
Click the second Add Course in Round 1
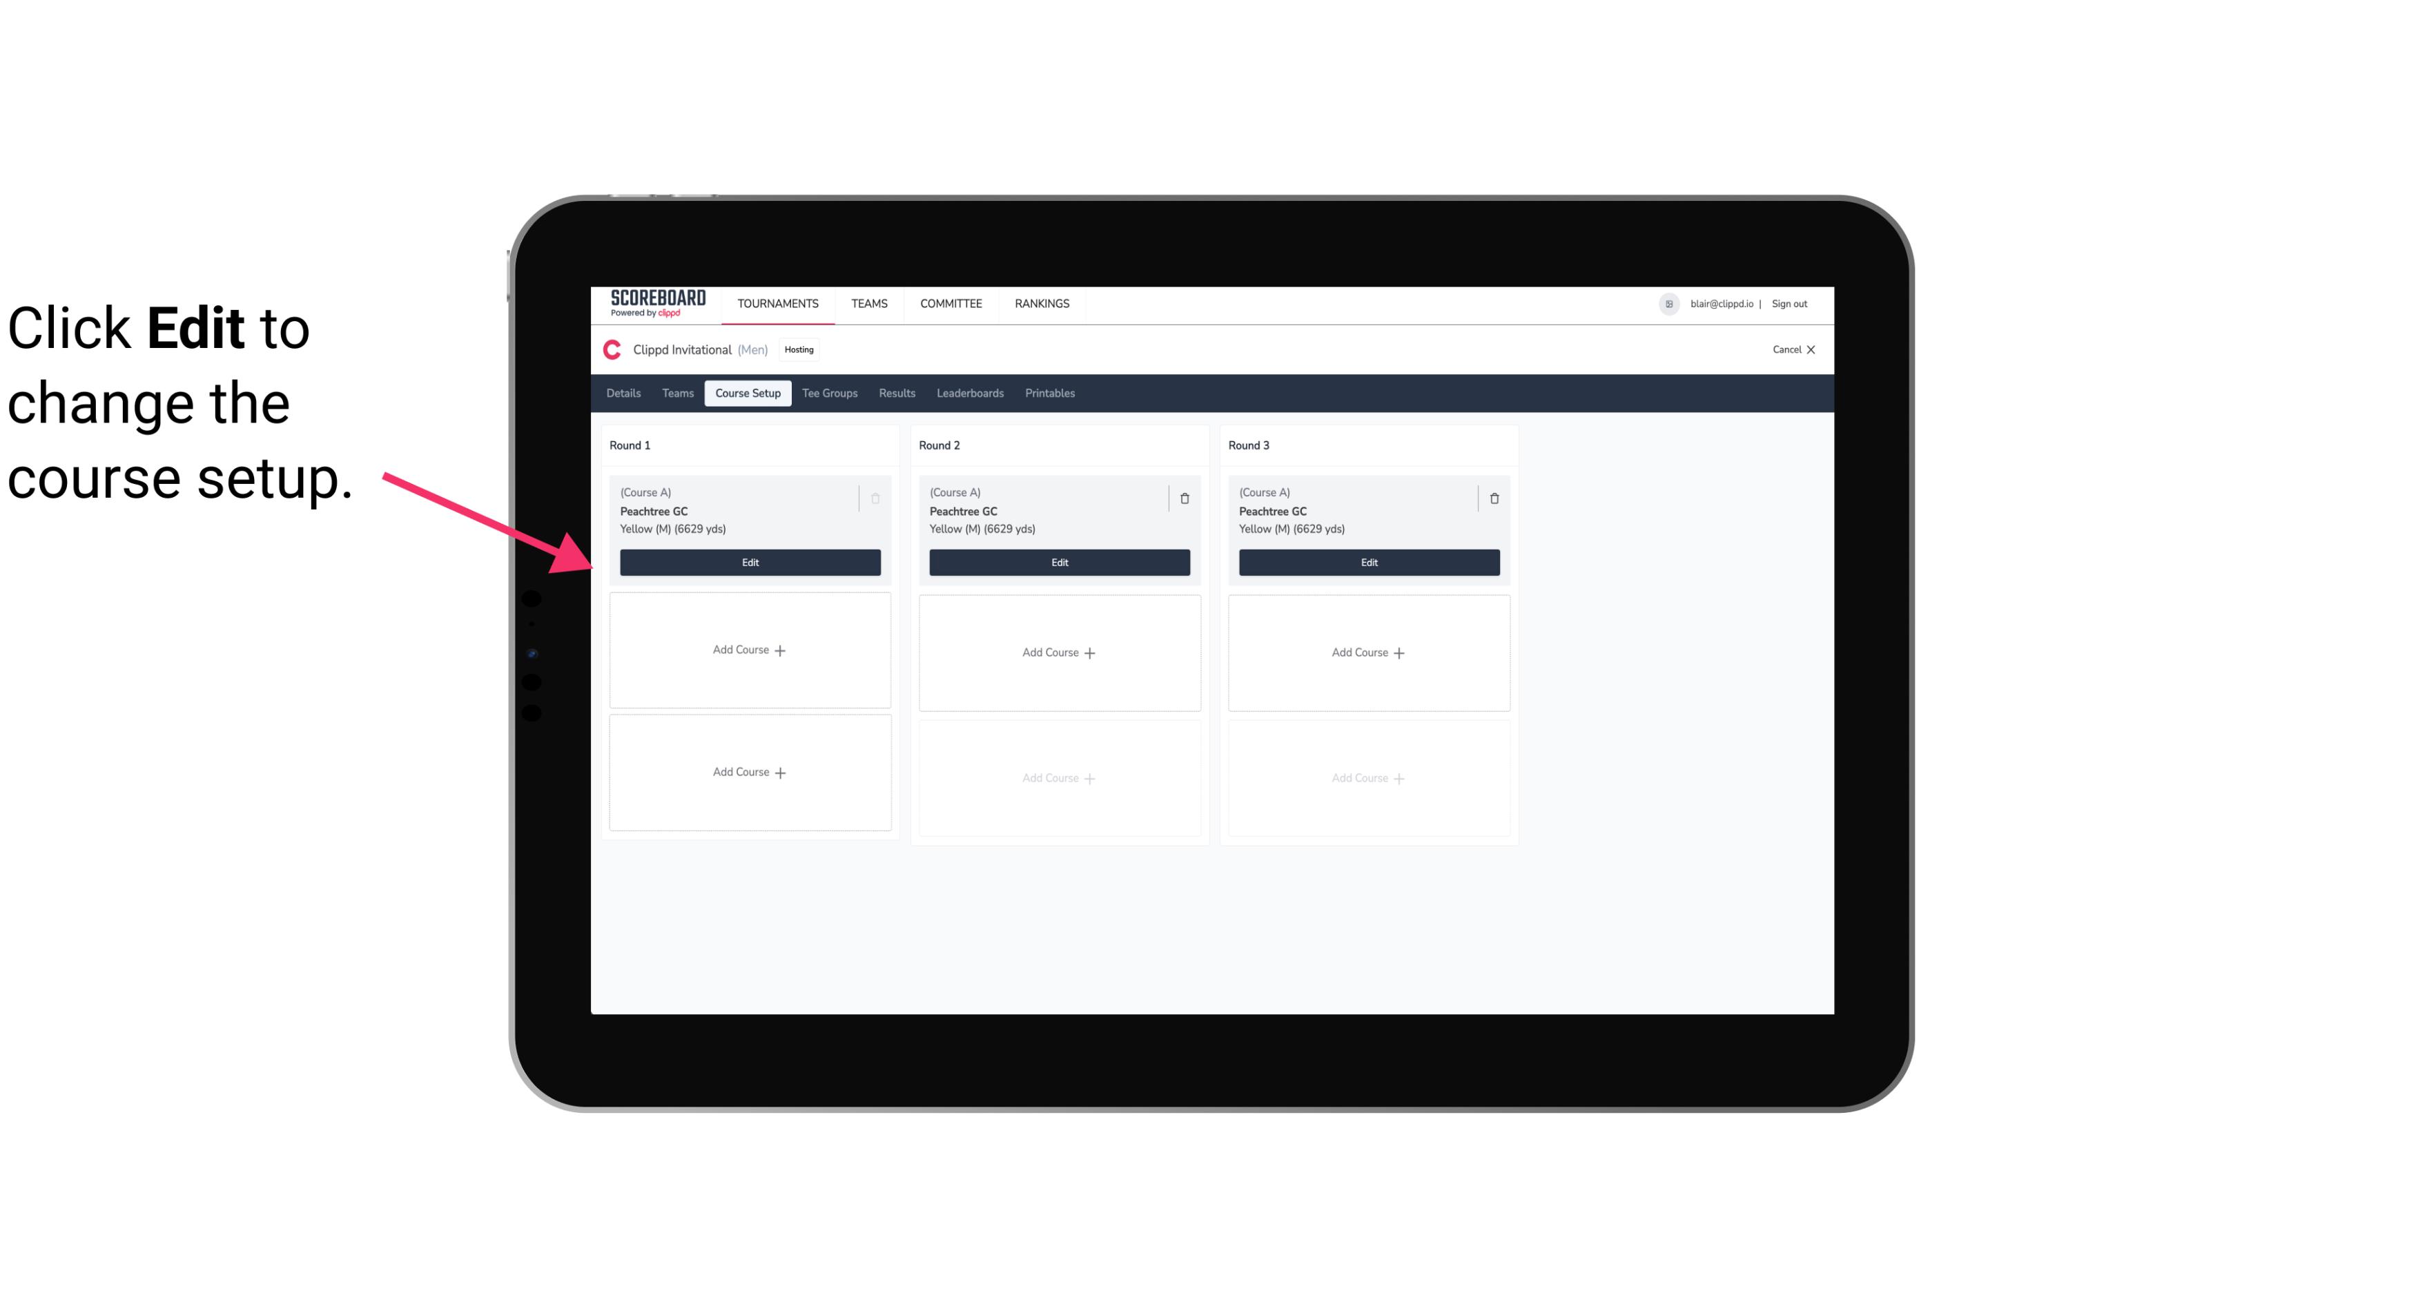click(749, 772)
